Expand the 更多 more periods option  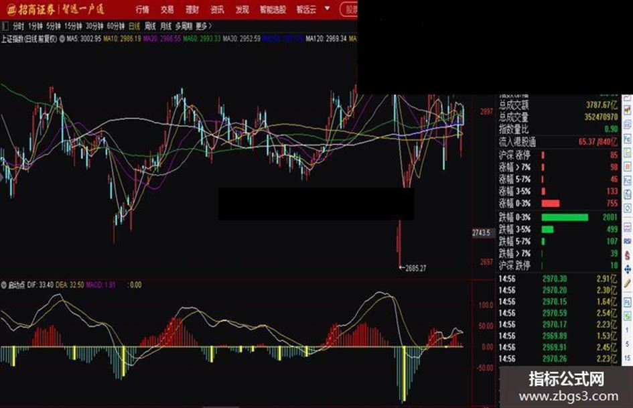pos(204,27)
